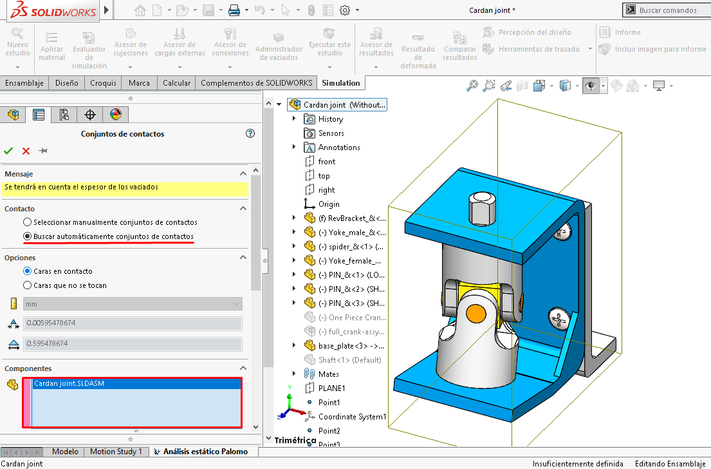Image resolution: width=711 pixels, height=469 pixels.
Task: Open the PropertyManager tab icon
Action: (39, 115)
